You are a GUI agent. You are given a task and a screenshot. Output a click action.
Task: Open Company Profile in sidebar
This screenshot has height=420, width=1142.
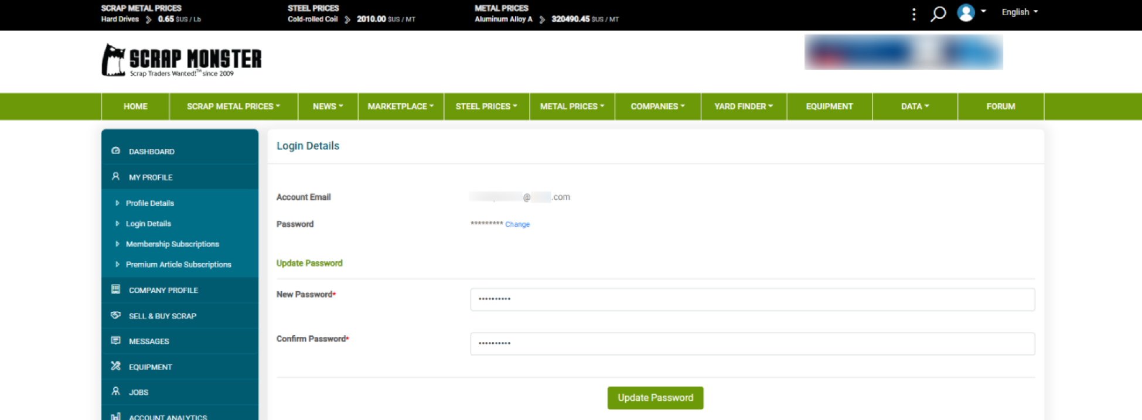pyautogui.click(x=163, y=291)
